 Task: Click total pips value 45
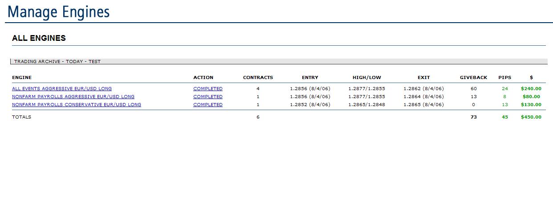click(505, 117)
